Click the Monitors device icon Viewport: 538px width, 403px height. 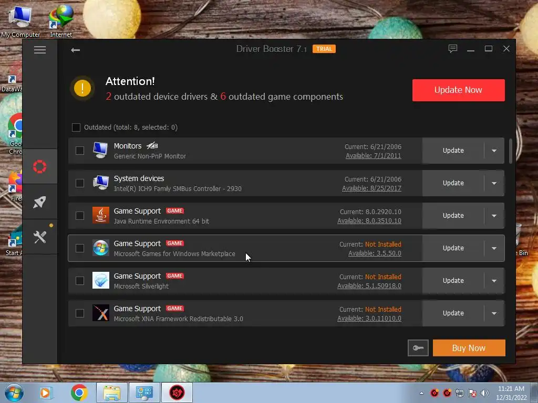point(100,150)
